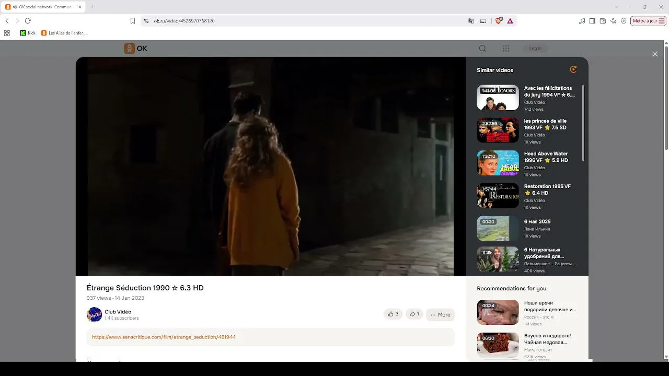The width and height of the screenshot is (669, 376).
Task: Click title Avec les félicitations du jury
Action: (x=549, y=91)
